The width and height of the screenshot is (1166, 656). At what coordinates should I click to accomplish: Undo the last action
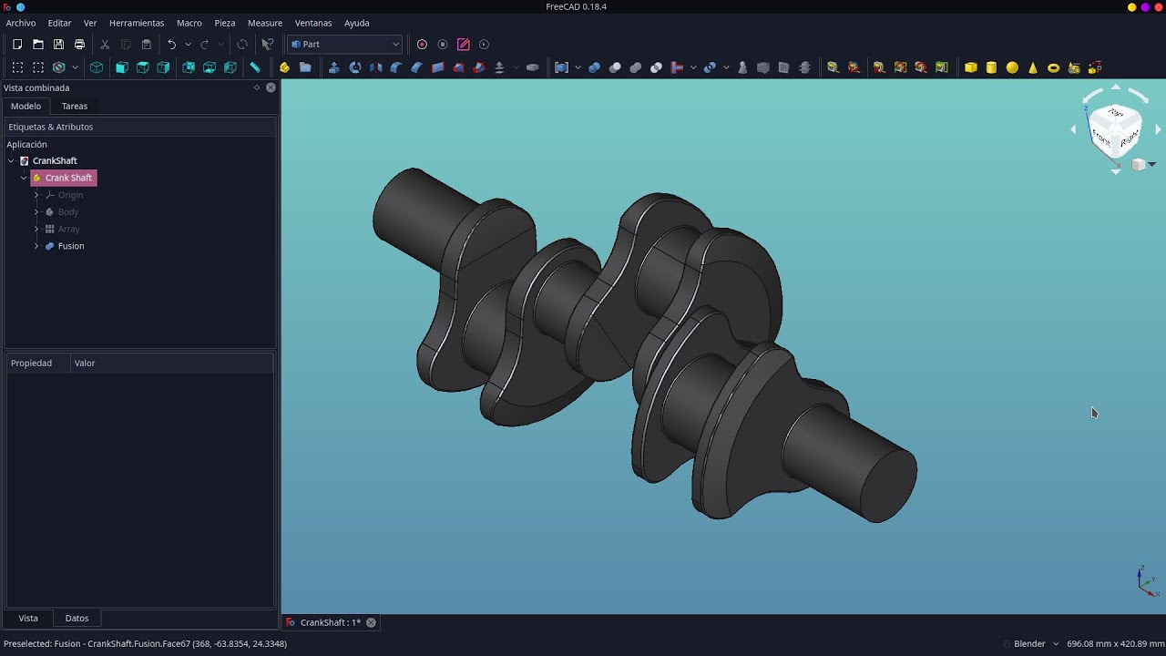171,44
